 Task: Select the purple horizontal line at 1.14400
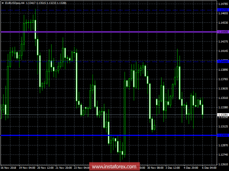tap(109, 32)
